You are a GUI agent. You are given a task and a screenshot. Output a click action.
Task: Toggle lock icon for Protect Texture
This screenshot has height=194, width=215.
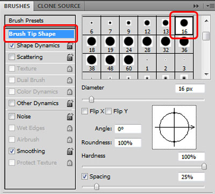tap(70, 163)
